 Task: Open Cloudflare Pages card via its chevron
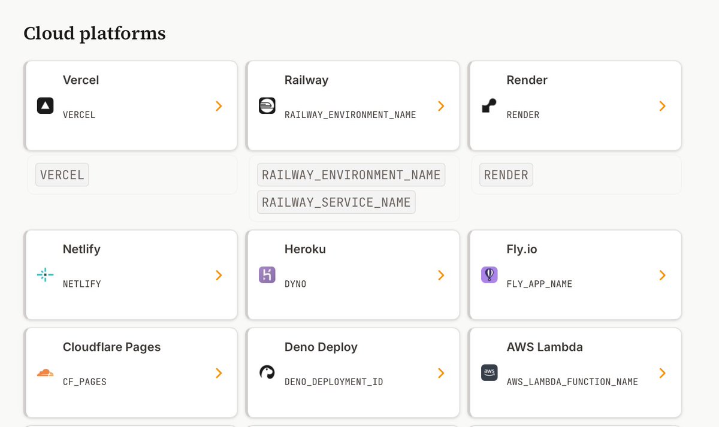pos(219,373)
